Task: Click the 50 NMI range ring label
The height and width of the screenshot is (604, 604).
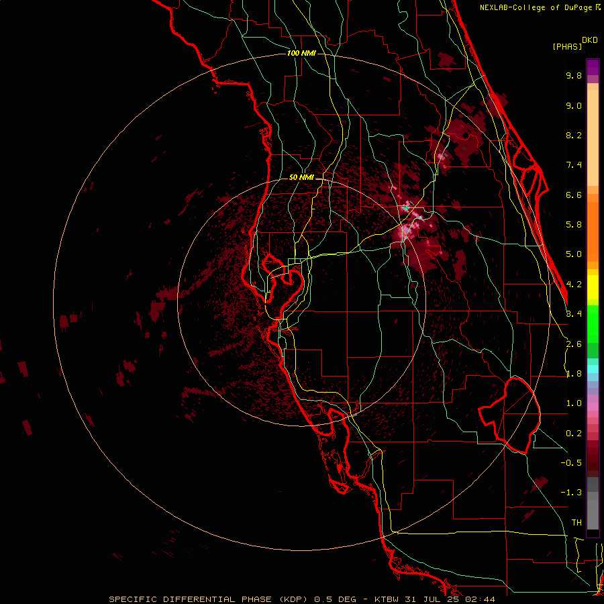Action: coord(301,177)
